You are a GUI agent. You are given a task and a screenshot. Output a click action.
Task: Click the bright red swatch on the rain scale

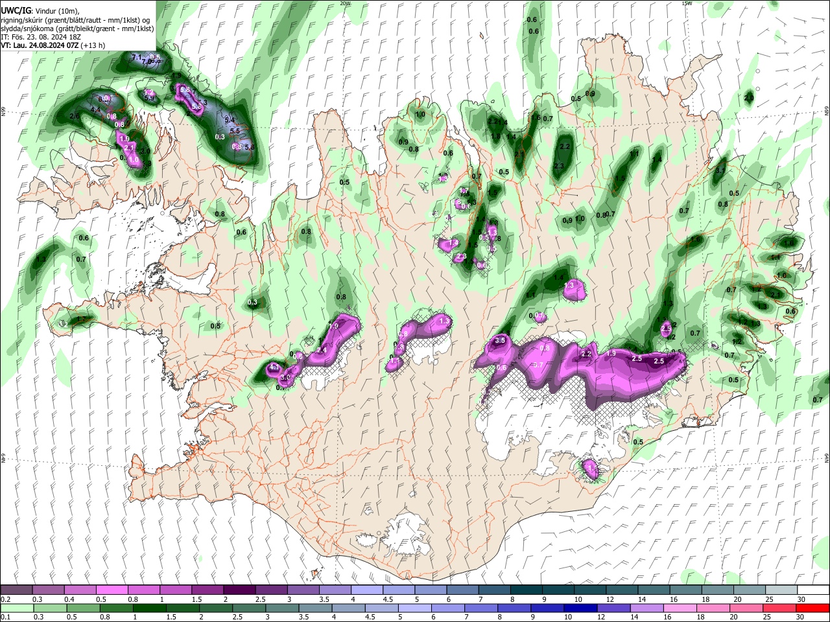click(x=813, y=608)
